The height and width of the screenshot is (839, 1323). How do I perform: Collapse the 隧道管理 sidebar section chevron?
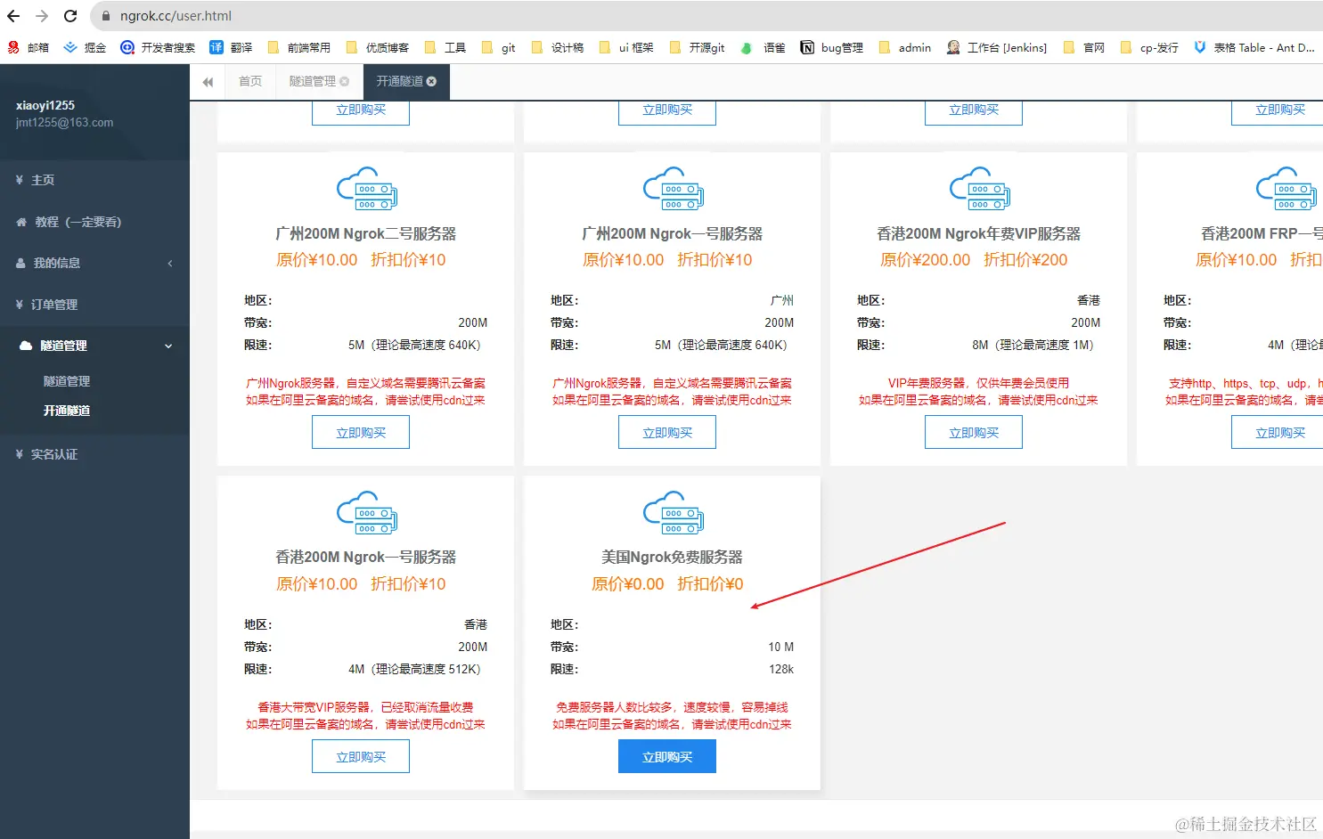click(x=168, y=346)
